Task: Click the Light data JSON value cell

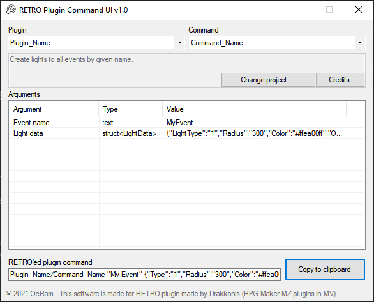Action: click(255, 133)
